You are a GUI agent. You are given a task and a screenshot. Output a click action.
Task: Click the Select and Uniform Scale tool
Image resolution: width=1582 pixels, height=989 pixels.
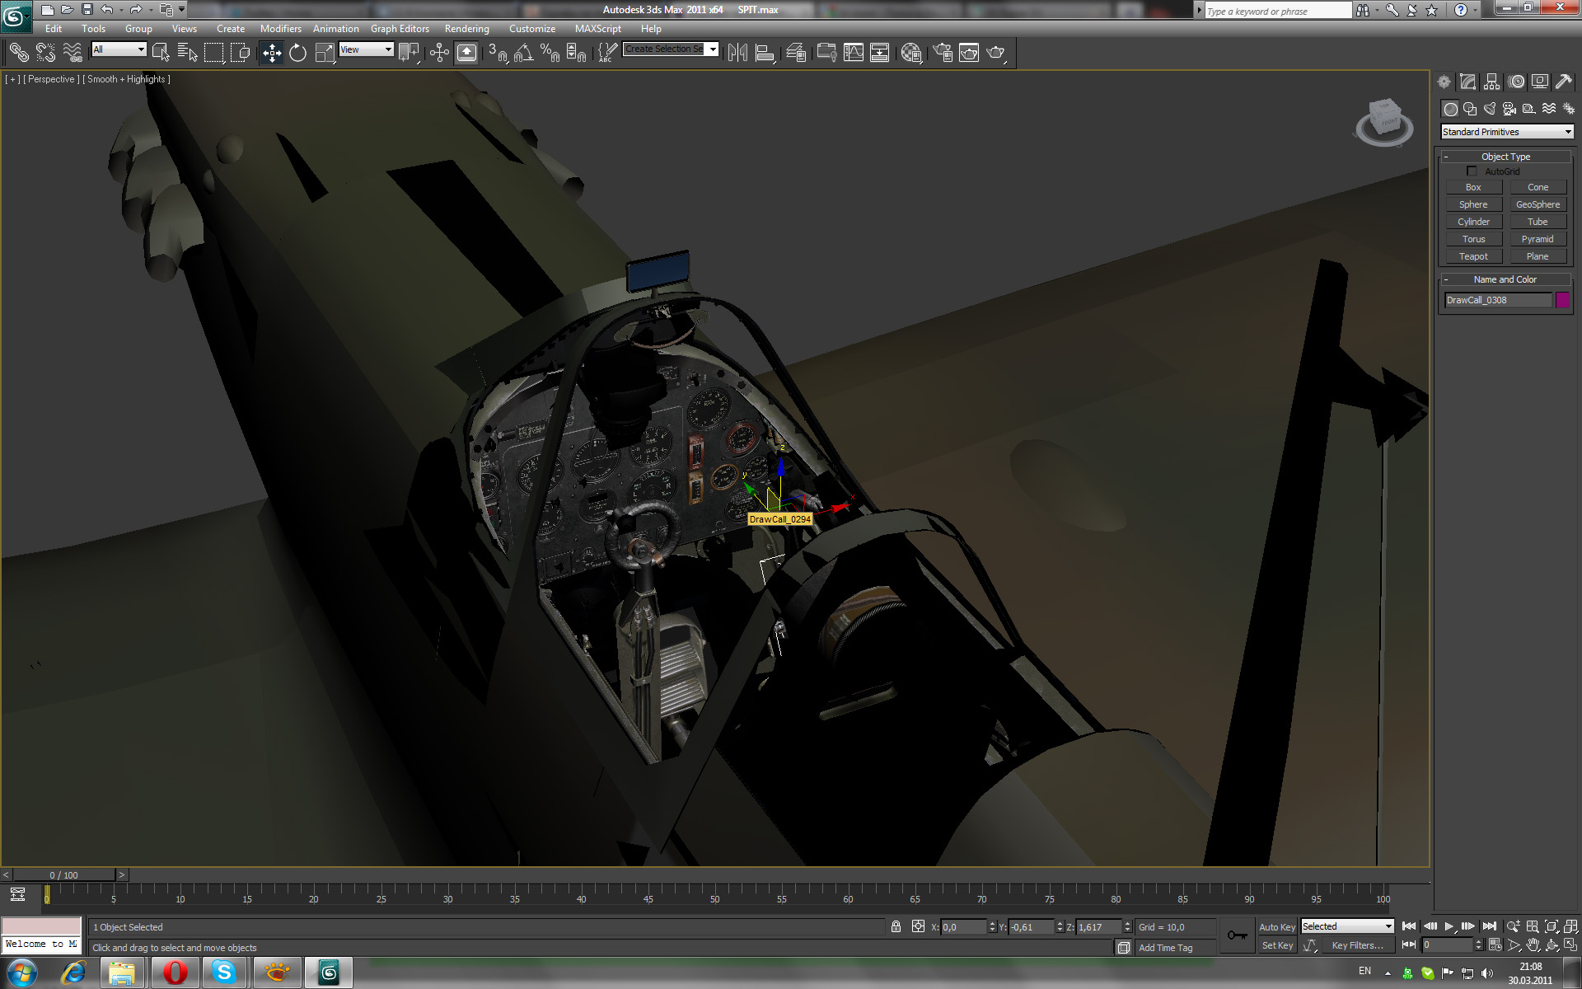point(325,54)
